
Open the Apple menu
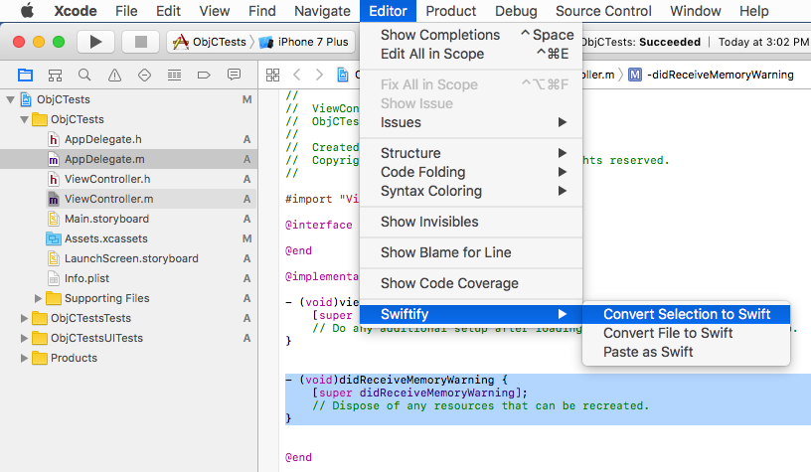28,11
